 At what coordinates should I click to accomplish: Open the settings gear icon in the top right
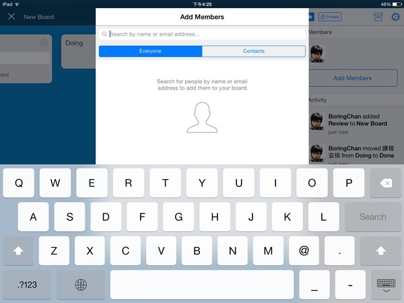(395, 17)
